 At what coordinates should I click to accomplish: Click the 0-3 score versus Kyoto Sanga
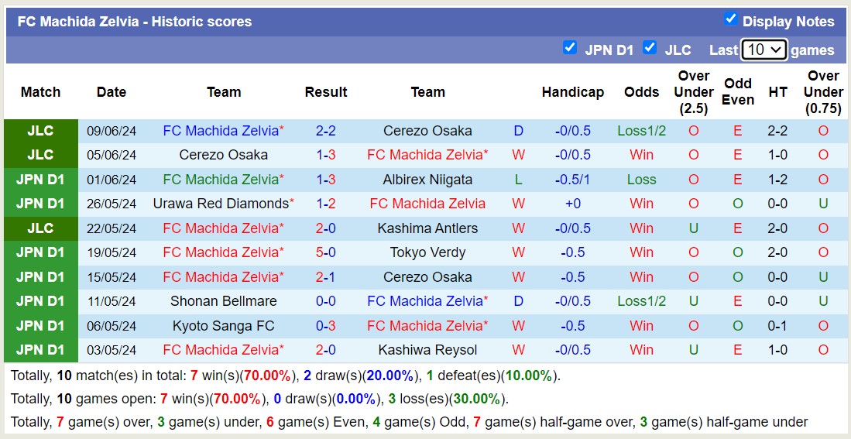point(326,326)
